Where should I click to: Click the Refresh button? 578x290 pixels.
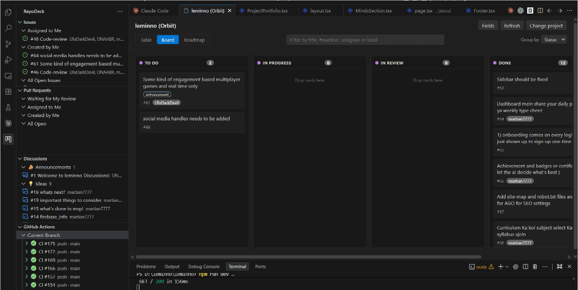tap(512, 26)
